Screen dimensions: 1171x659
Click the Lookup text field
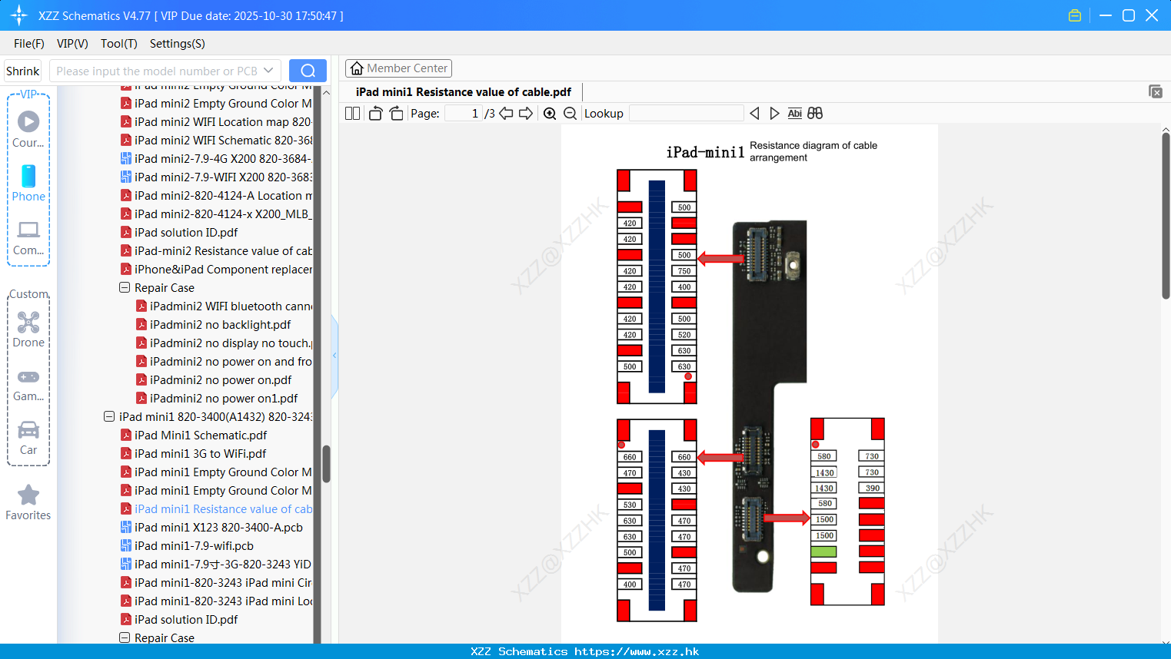[x=686, y=113]
